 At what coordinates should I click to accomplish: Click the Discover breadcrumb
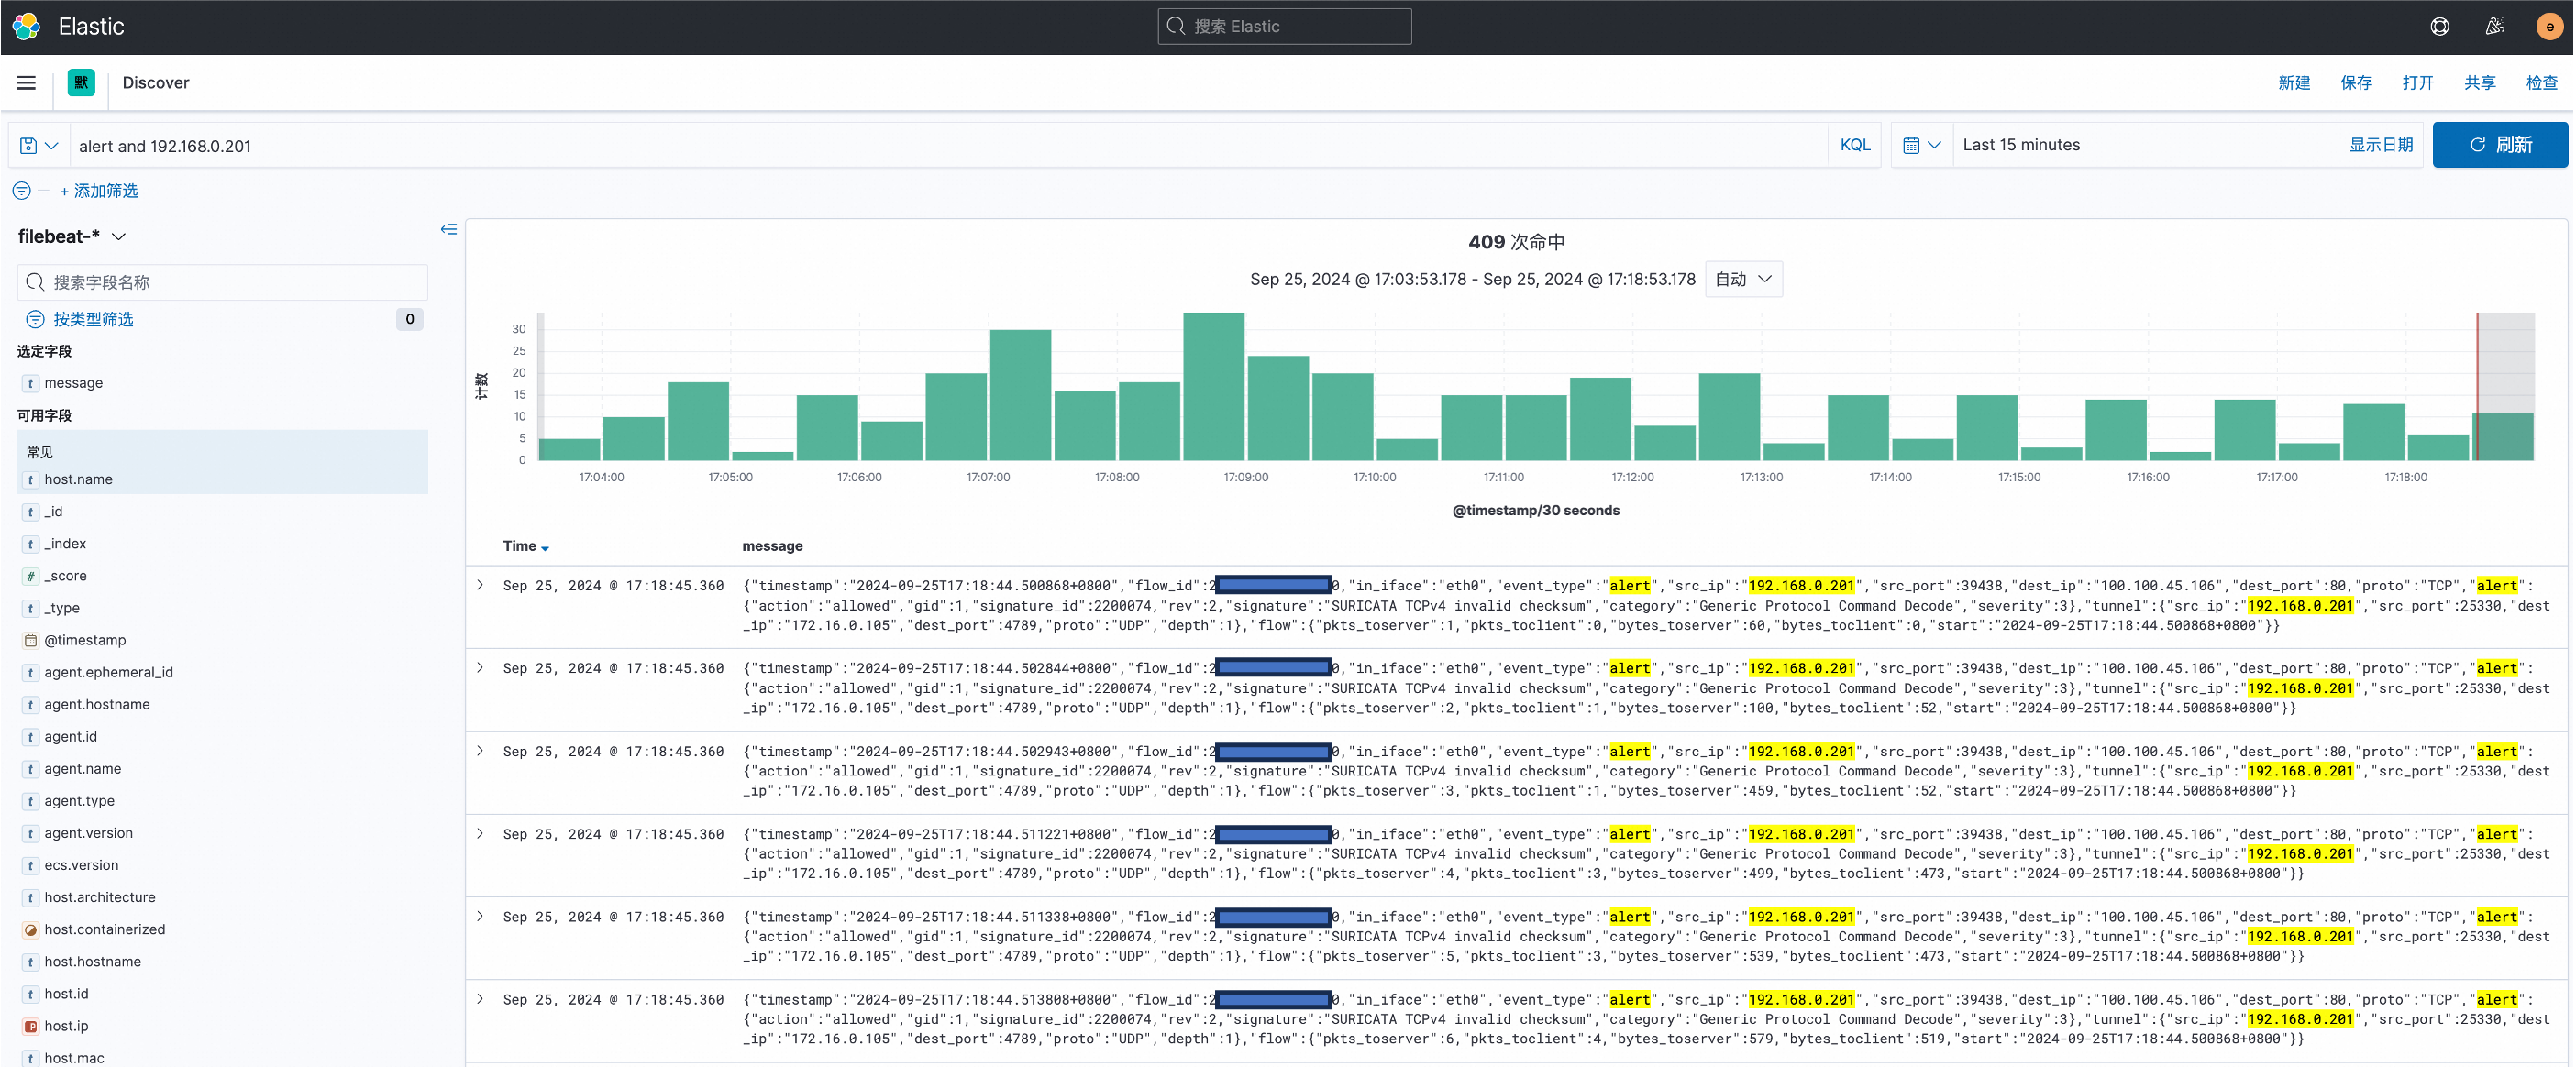pos(156,83)
